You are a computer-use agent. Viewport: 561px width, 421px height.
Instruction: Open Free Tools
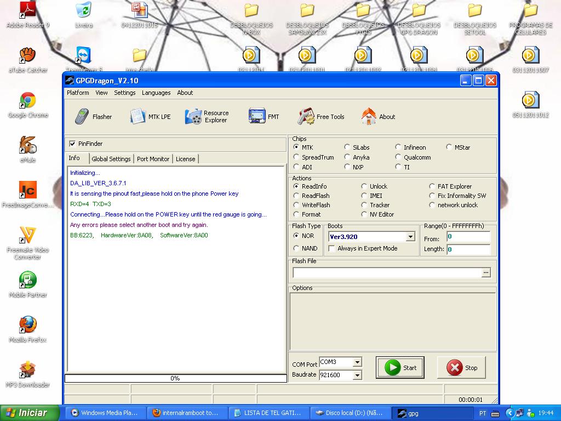click(x=321, y=117)
